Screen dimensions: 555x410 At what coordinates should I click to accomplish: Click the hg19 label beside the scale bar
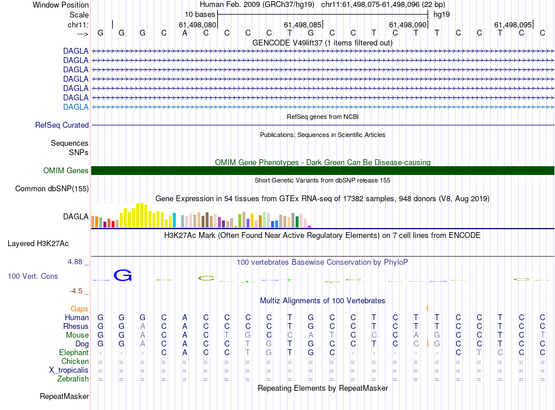tap(442, 15)
